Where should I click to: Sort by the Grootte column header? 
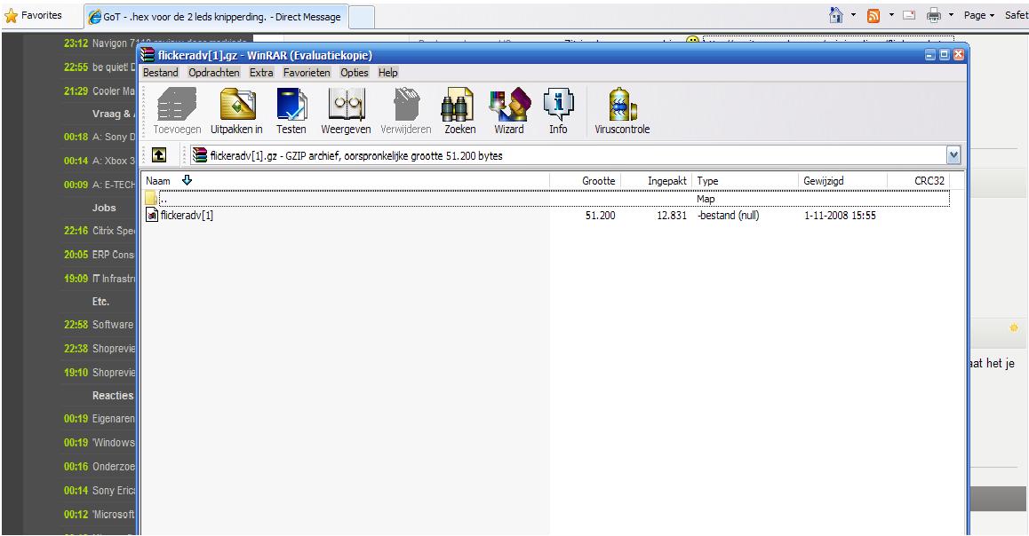click(598, 181)
